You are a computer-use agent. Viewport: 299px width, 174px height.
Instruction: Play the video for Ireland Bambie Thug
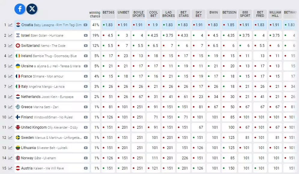tap(86, 56)
